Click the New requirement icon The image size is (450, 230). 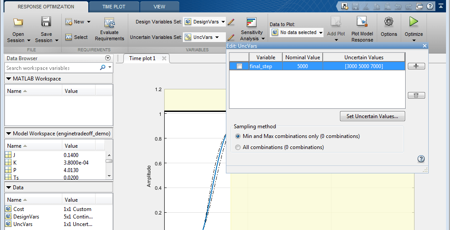coord(68,22)
